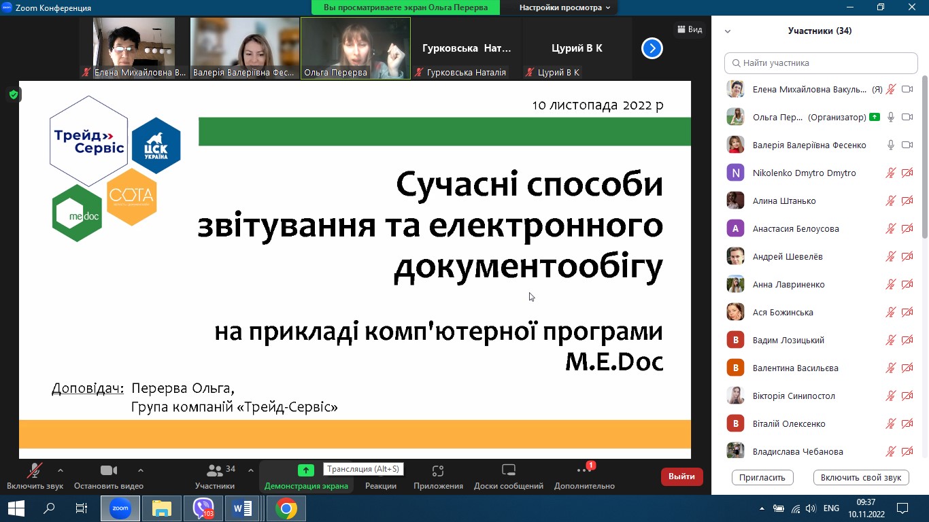Click the green encryption shield icon

click(x=13, y=94)
